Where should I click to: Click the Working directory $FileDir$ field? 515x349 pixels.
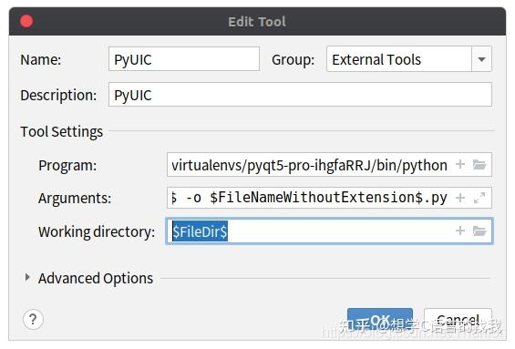click(329, 231)
